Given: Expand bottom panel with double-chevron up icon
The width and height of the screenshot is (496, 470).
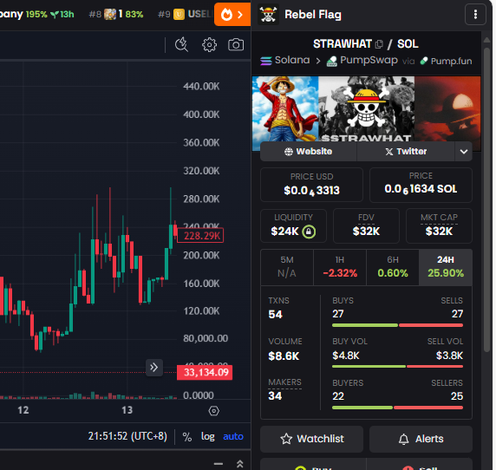Looking at the screenshot, I should pos(240,464).
